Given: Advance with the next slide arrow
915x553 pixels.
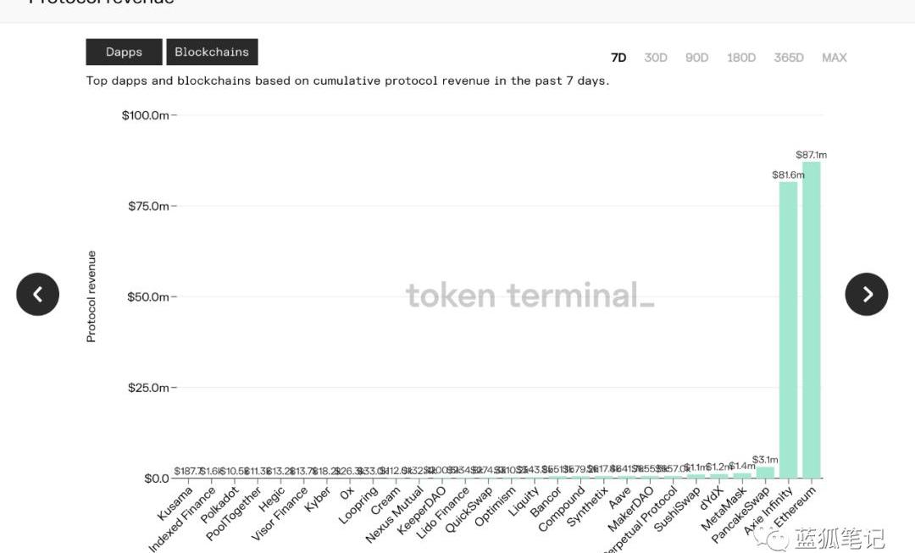Looking at the screenshot, I should 866,294.
